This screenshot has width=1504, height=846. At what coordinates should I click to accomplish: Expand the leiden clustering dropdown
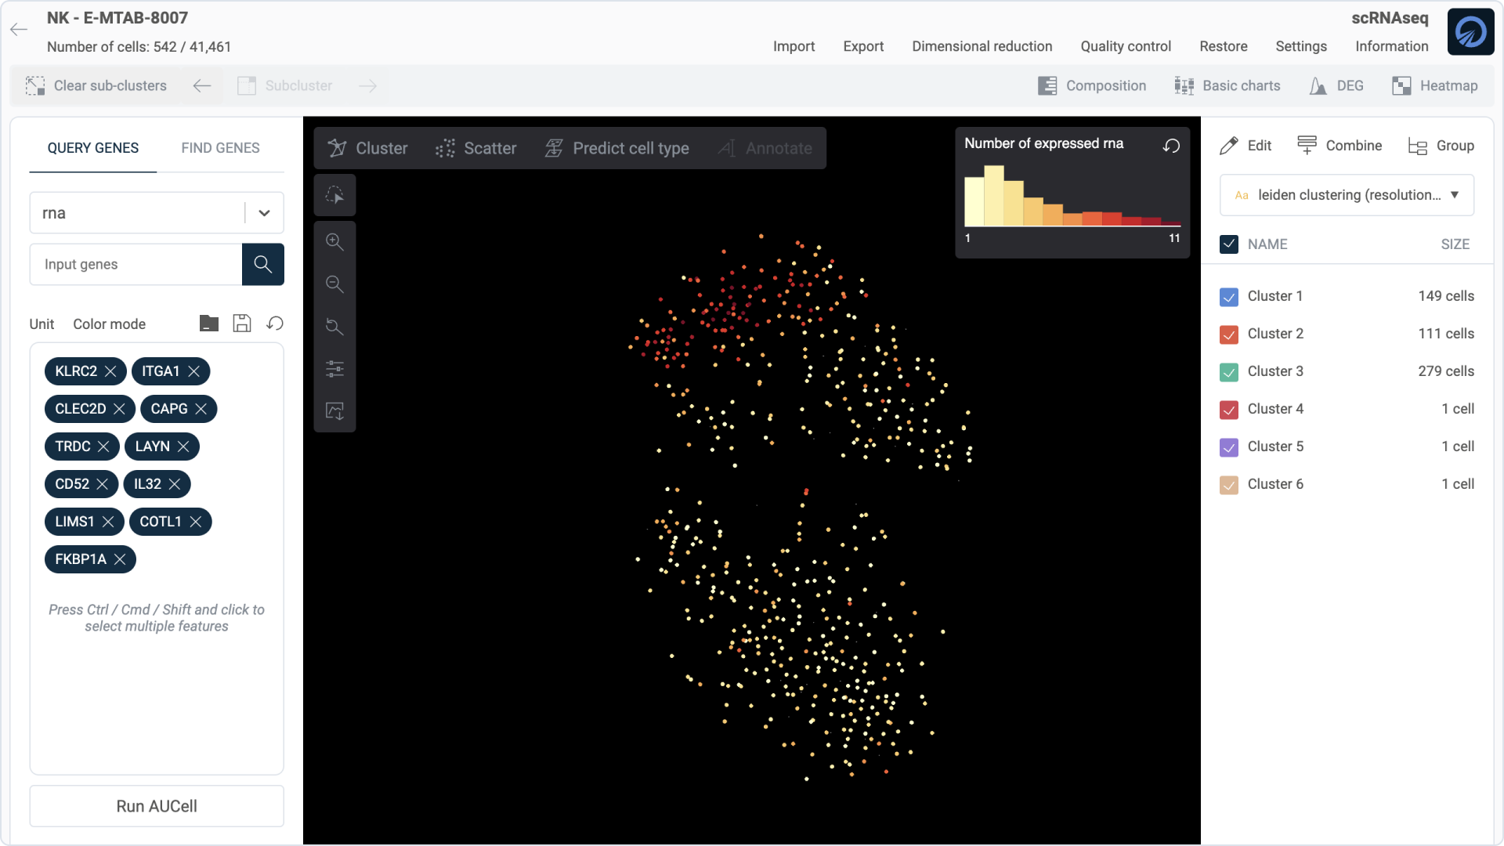[x=1454, y=195]
